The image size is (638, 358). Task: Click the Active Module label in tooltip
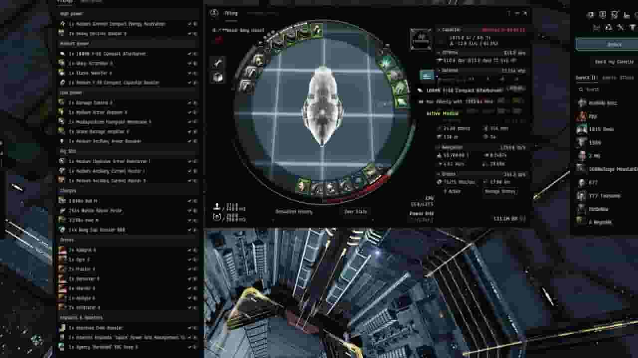(x=442, y=114)
